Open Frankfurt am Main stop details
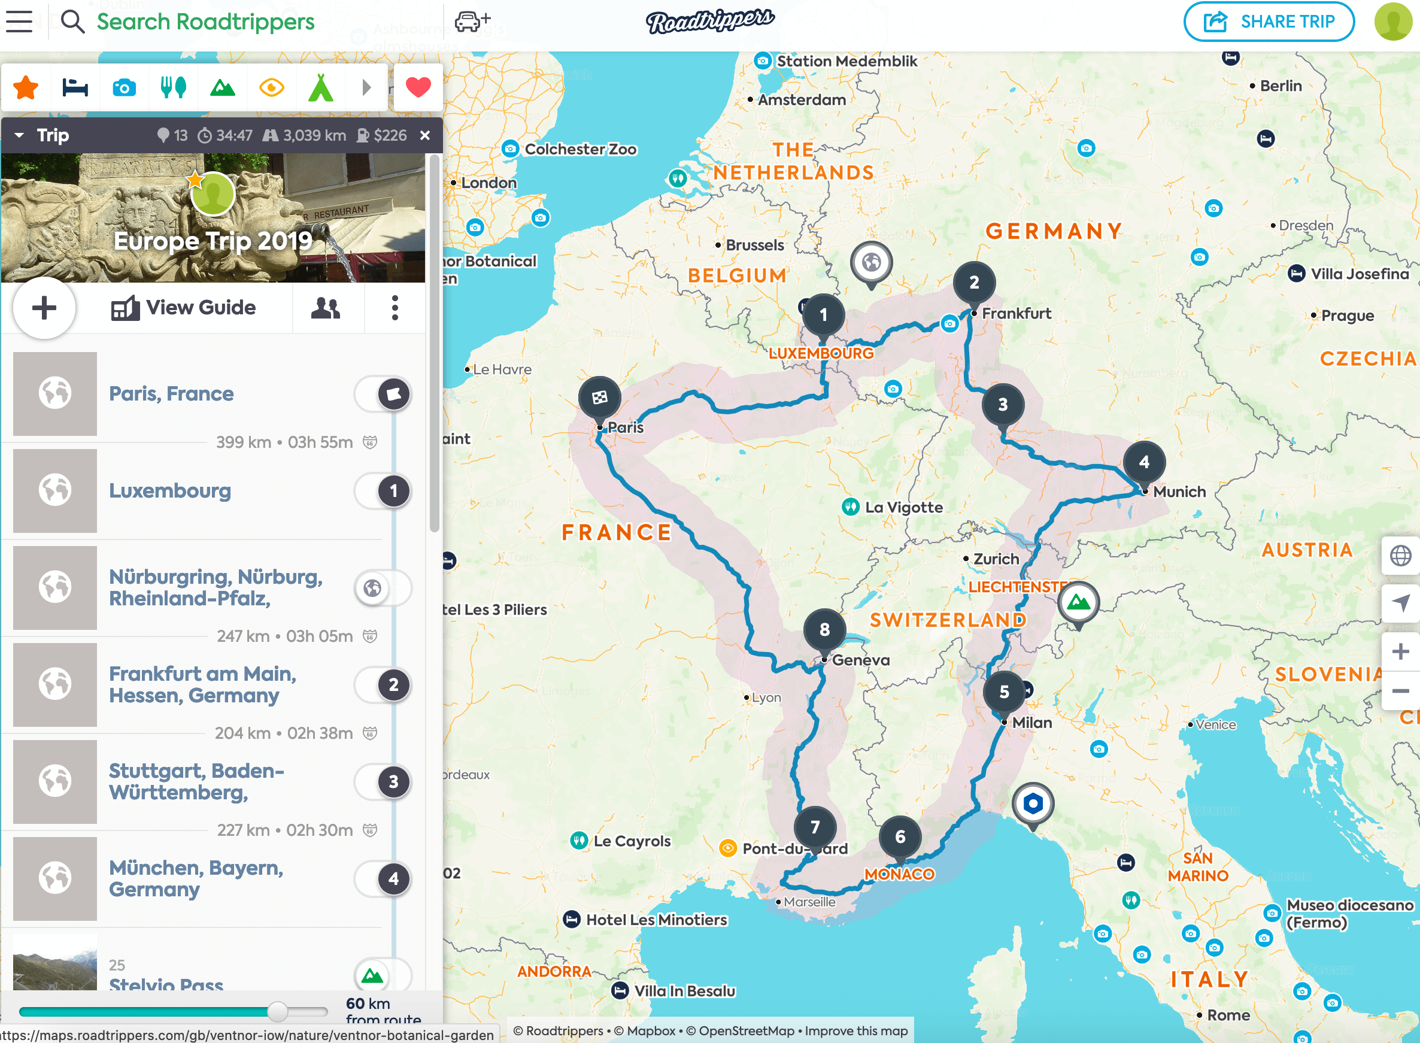 pyautogui.click(x=202, y=685)
